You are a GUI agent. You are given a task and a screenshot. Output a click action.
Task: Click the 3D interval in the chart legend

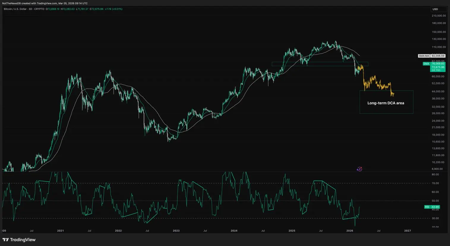click(x=30, y=9)
